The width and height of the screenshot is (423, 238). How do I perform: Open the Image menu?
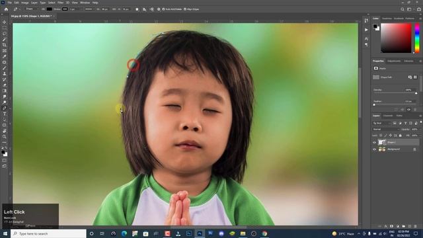pyautogui.click(x=24, y=3)
